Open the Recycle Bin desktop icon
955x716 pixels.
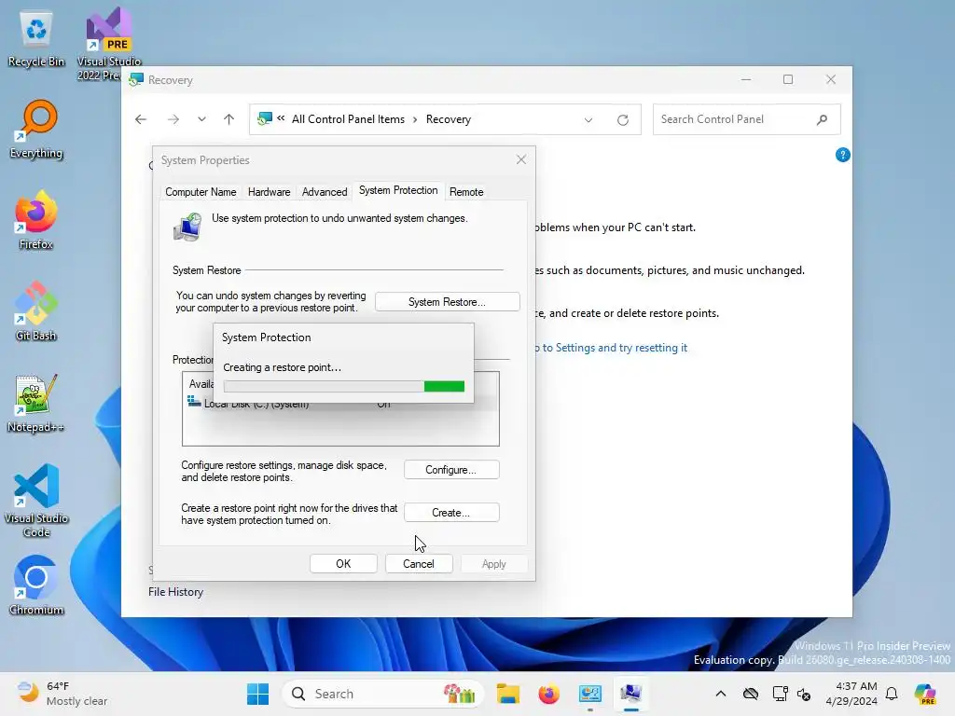point(36,39)
